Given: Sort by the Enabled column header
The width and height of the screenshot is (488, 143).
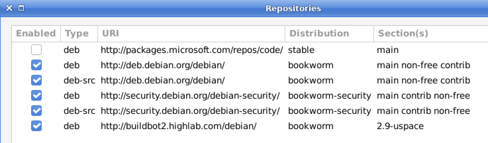Looking at the screenshot, I should [x=36, y=33].
